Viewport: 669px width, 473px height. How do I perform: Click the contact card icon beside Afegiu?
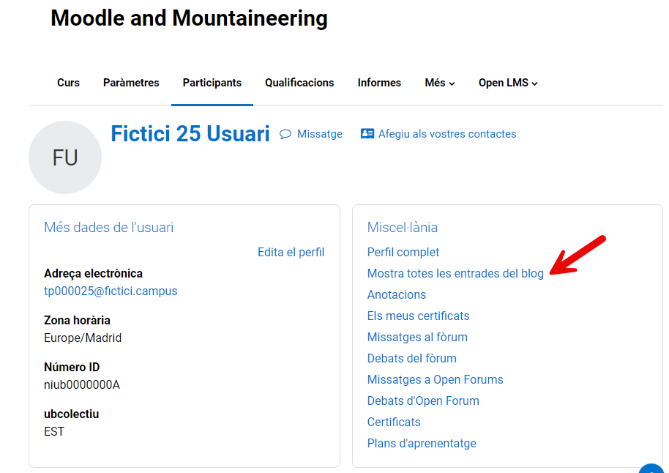pos(367,134)
